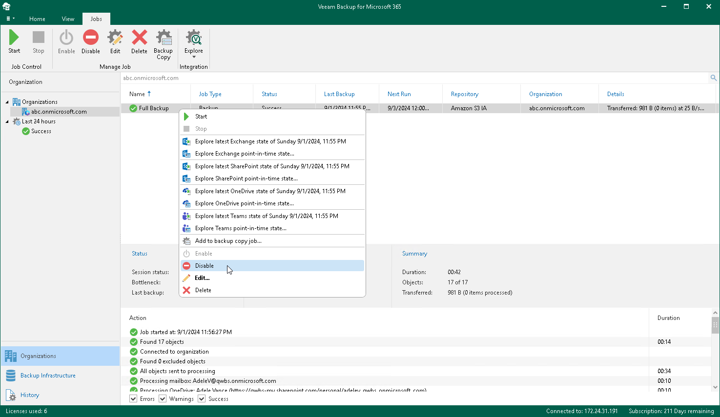The image size is (720, 417).
Task: Click the 'Connected to organization' log row
Action: (416, 352)
